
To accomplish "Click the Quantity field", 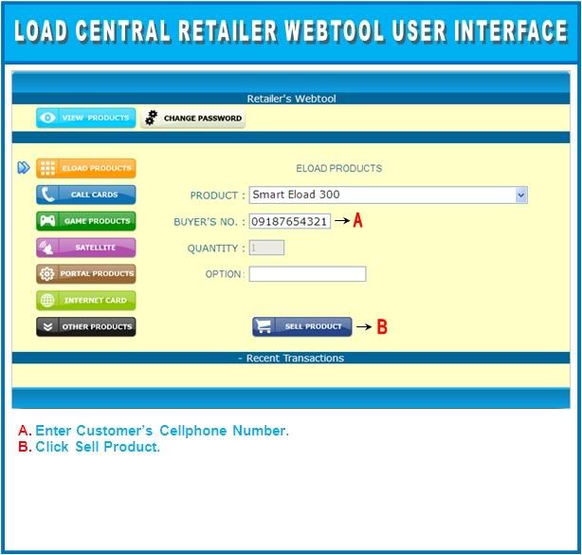I will [x=266, y=248].
